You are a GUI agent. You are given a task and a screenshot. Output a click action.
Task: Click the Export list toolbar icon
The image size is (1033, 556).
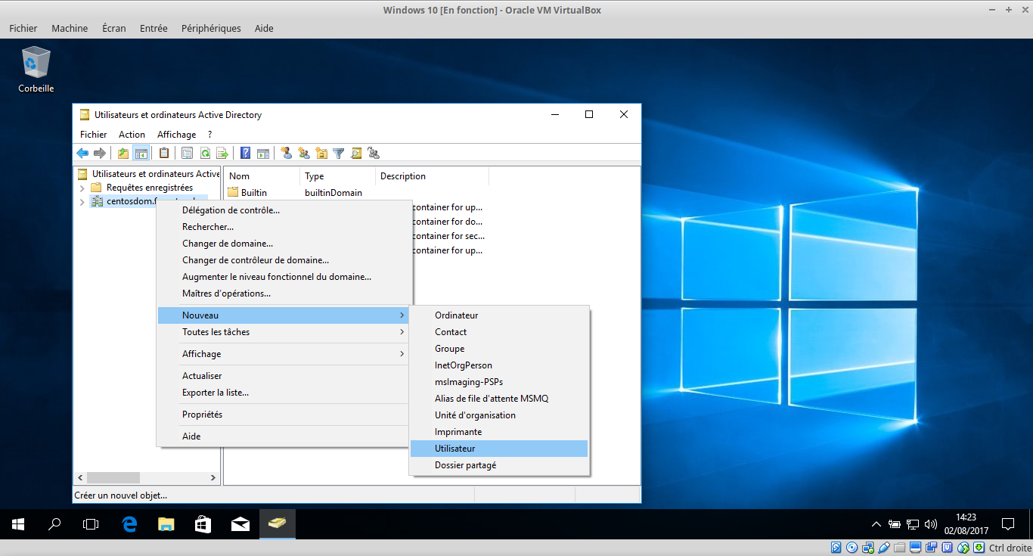click(222, 154)
